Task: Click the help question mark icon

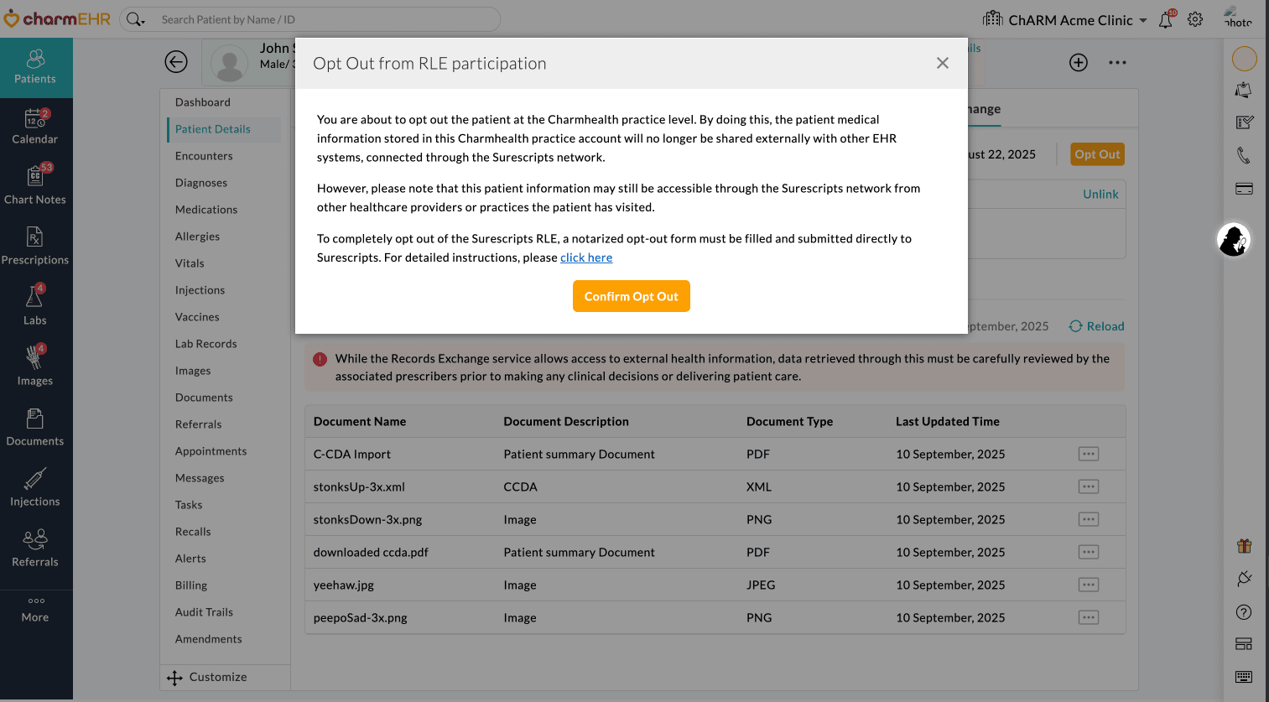Action: [1244, 612]
